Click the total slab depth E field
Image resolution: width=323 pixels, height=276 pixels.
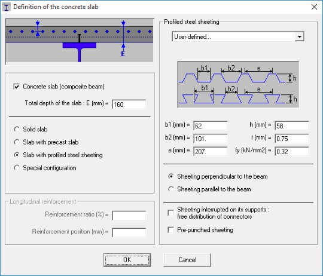[x=129, y=105]
